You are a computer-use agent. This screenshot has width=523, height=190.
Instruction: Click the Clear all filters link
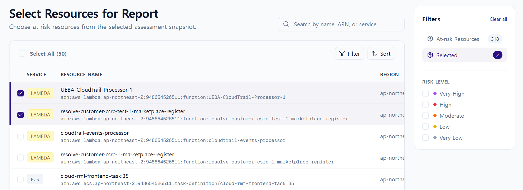click(498, 19)
